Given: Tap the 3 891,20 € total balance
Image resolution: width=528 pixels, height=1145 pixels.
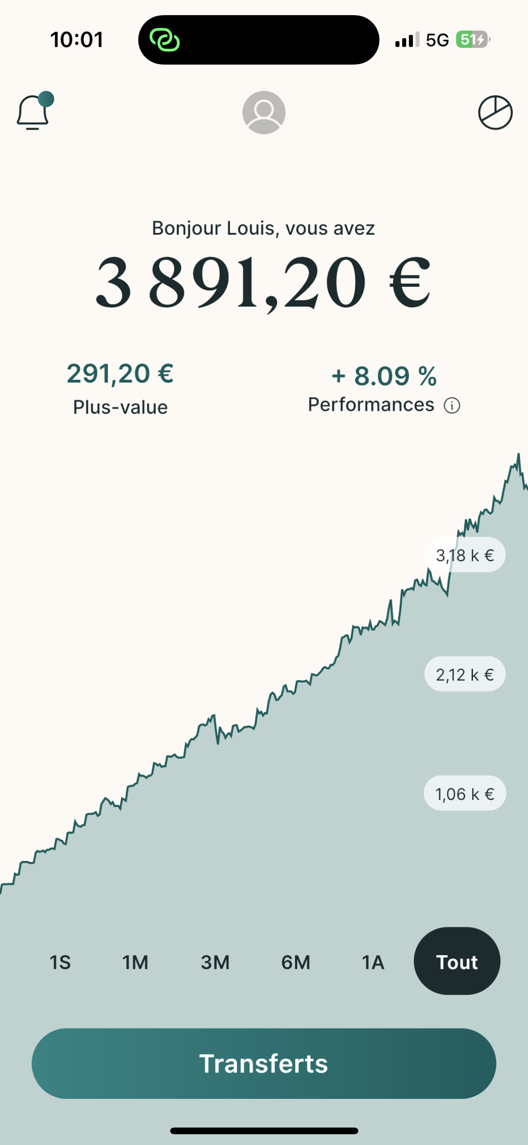Looking at the screenshot, I should (x=263, y=282).
